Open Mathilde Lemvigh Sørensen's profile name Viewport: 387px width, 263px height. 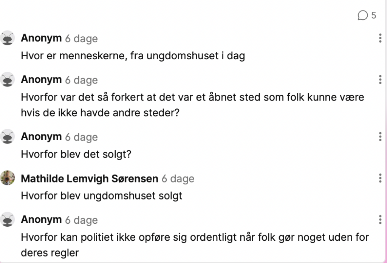pos(90,179)
